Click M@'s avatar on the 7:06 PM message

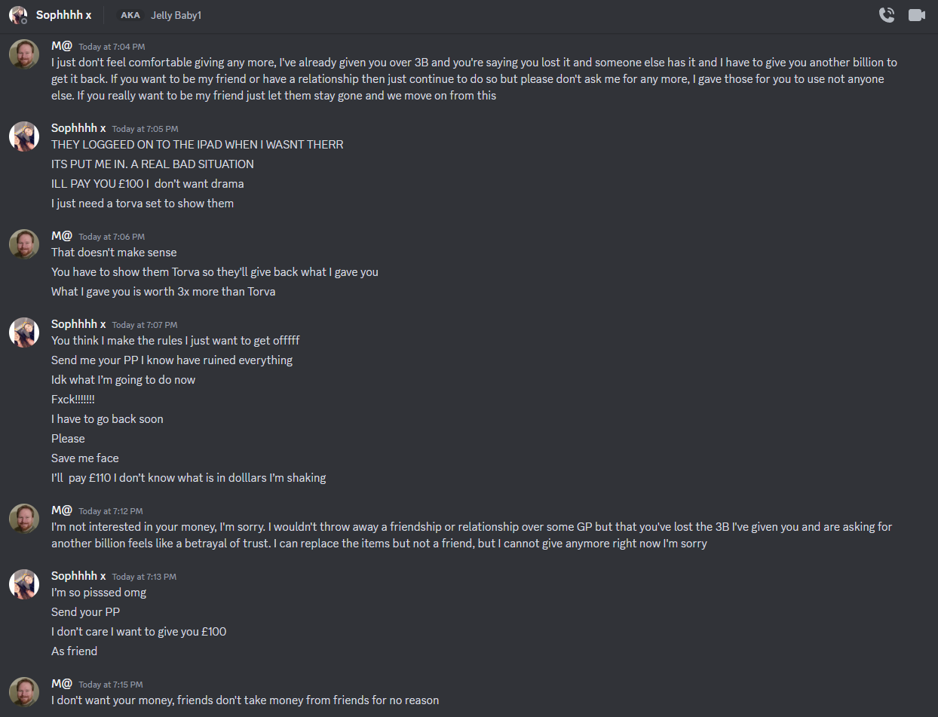(24, 244)
